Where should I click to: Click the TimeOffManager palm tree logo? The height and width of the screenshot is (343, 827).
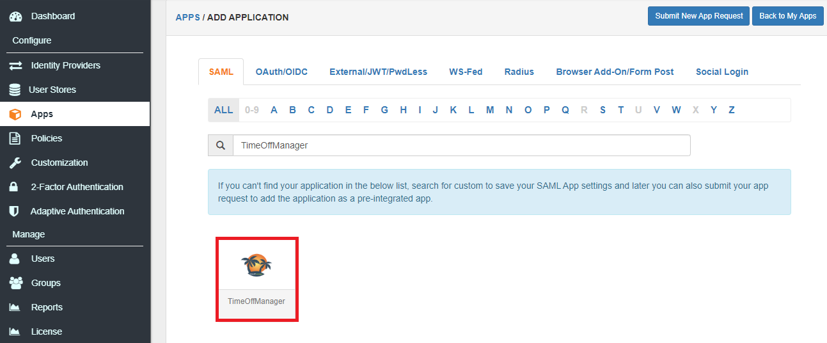[x=256, y=265]
